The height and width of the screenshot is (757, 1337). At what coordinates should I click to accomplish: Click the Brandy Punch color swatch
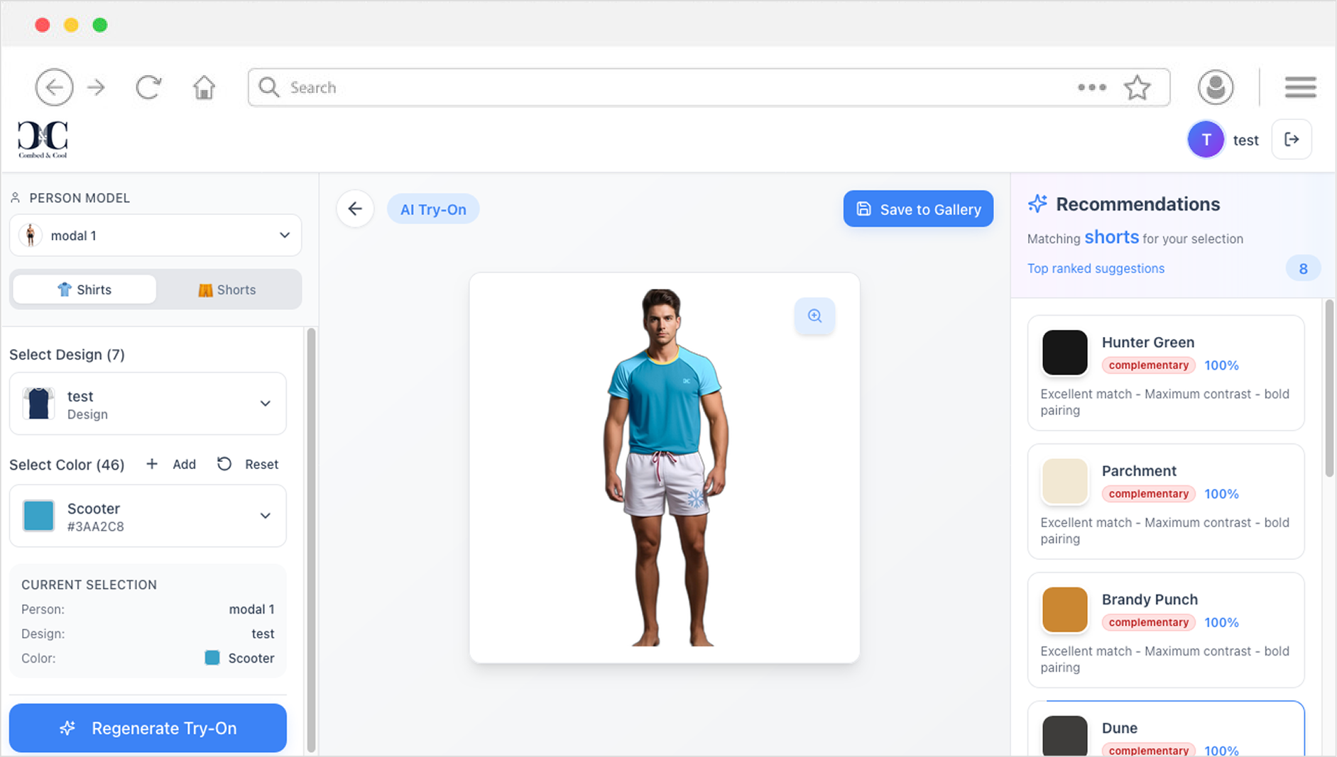(x=1064, y=609)
